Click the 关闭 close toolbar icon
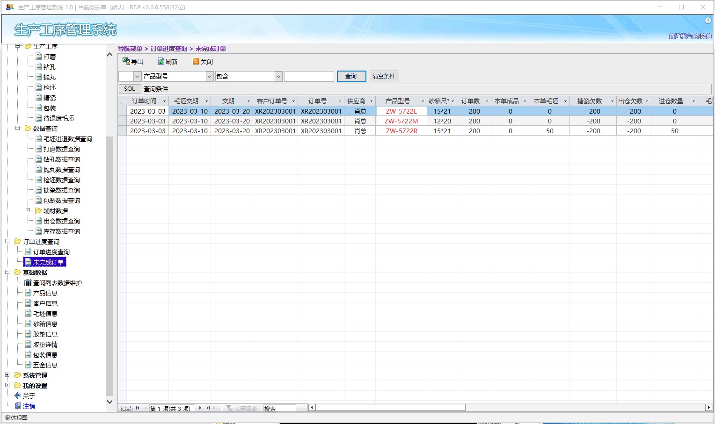715x424 pixels. click(196, 61)
